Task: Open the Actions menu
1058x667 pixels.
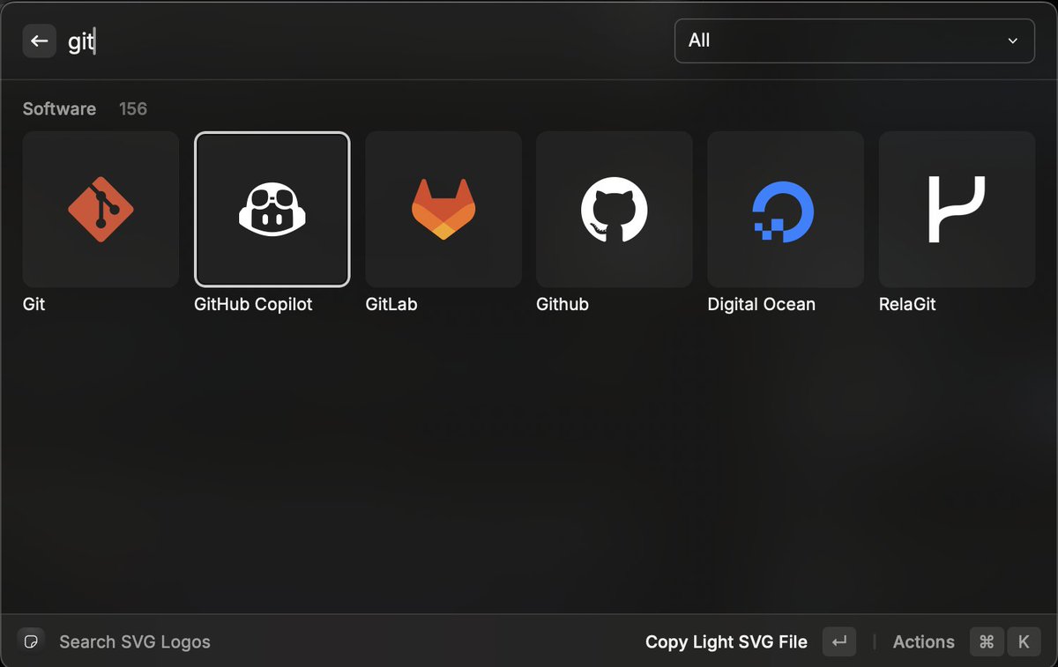Action: (923, 641)
